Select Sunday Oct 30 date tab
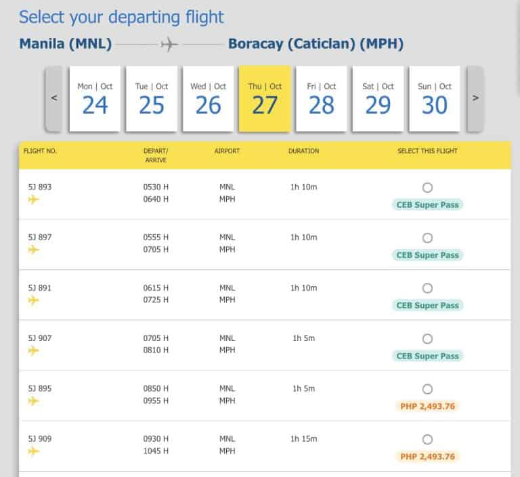This screenshot has height=477, width=520. click(x=435, y=99)
